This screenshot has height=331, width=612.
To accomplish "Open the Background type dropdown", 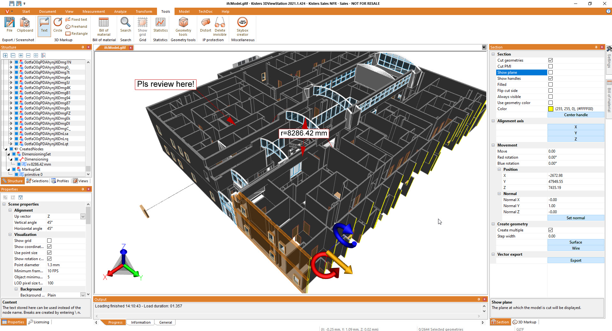I will click(83, 295).
